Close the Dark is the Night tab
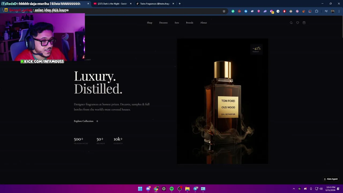 [131, 4]
